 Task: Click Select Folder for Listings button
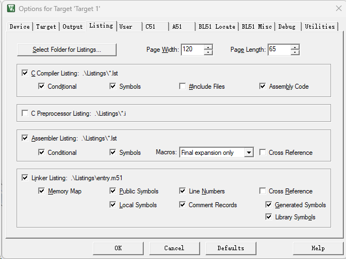(67, 50)
